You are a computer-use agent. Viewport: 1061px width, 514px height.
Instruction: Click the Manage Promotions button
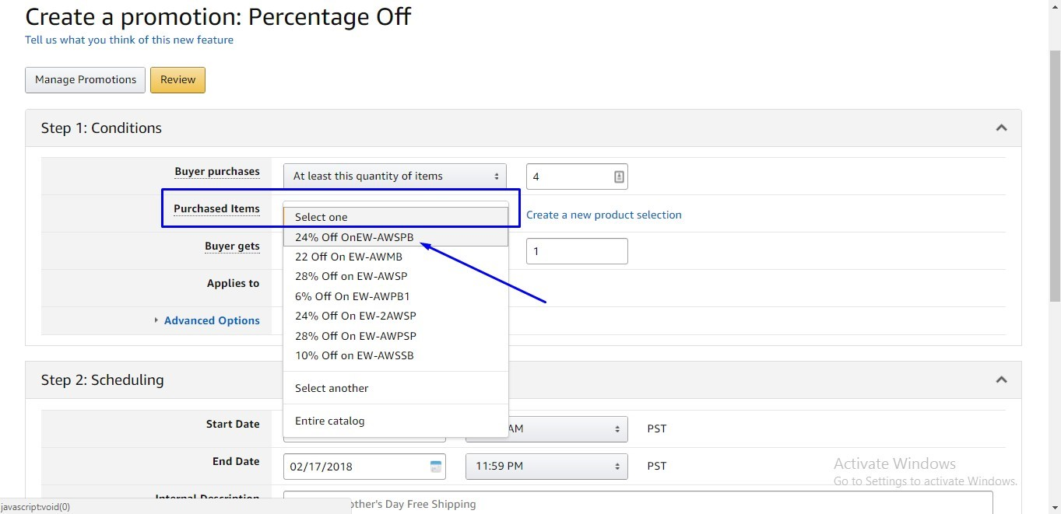(x=86, y=79)
